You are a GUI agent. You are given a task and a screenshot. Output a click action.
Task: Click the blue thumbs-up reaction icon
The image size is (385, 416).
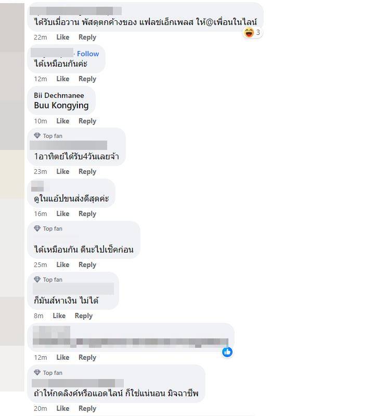[x=227, y=352]
